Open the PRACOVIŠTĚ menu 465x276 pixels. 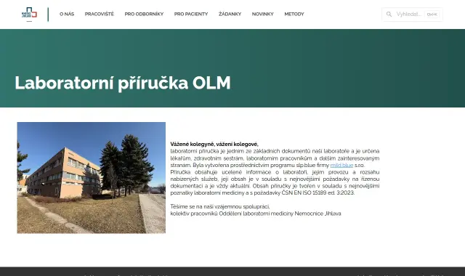(x=100, y=14)
